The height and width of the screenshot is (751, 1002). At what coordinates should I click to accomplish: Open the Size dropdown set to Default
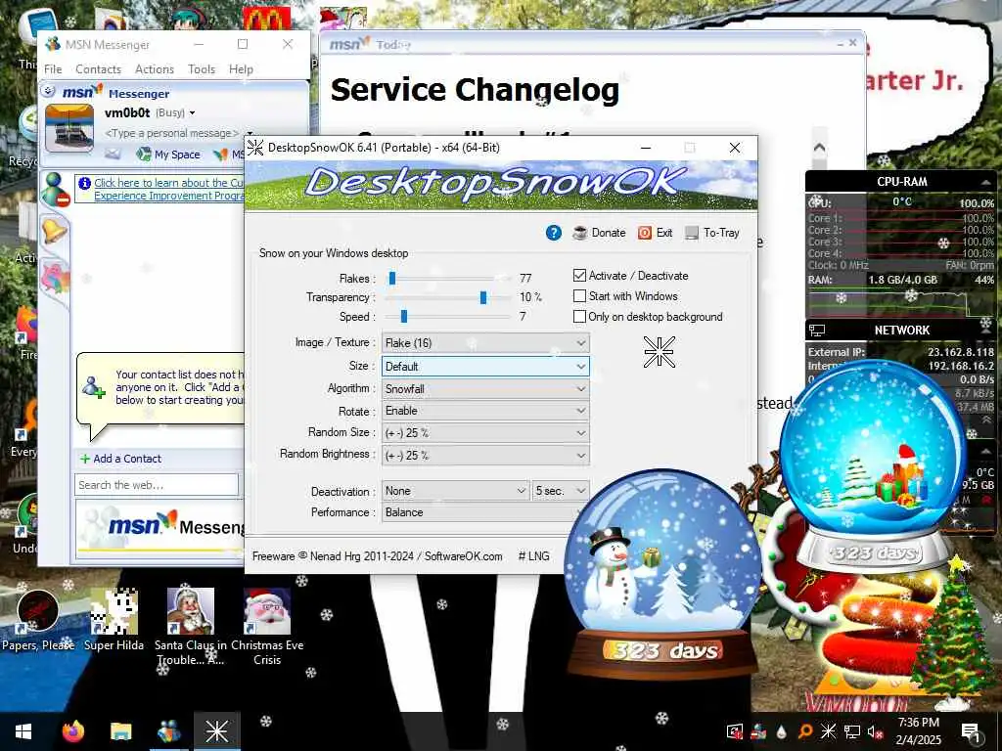(x=485, y=366)
